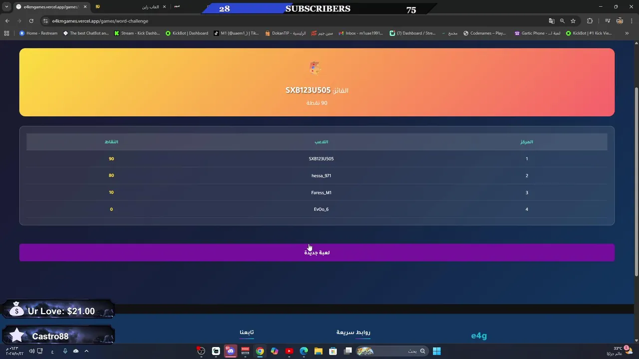The image size is (639, 359).
Task: Click the language indicator in system tray
Action: (x=52, y=351)
